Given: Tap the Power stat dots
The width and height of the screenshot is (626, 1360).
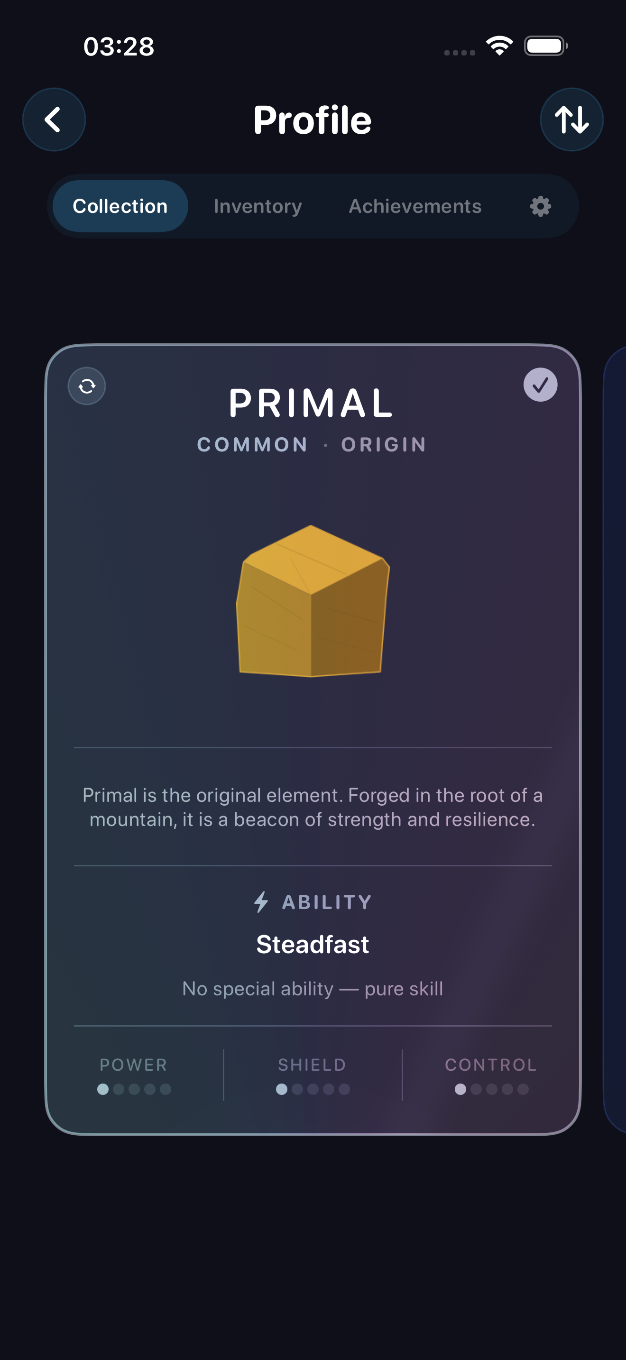Looking at the screenshot, I should (x=134, y=1089).
